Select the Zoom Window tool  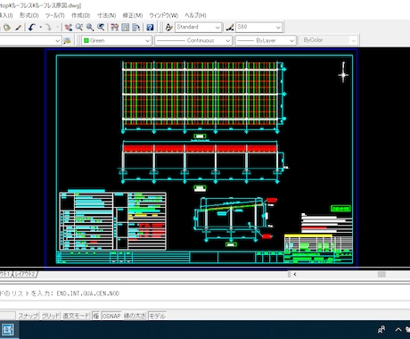90,28
